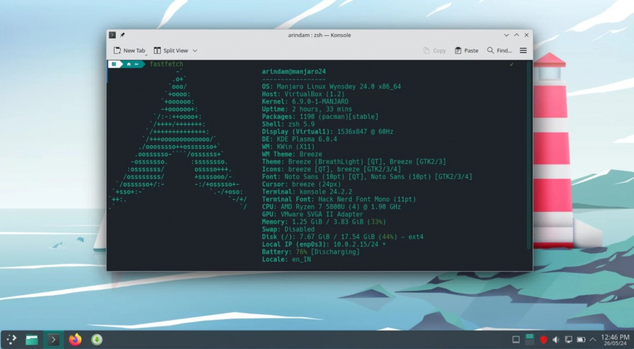Minimize the Konsole window
The height and width of the screenshot is (349, 634).
point(506,35)
